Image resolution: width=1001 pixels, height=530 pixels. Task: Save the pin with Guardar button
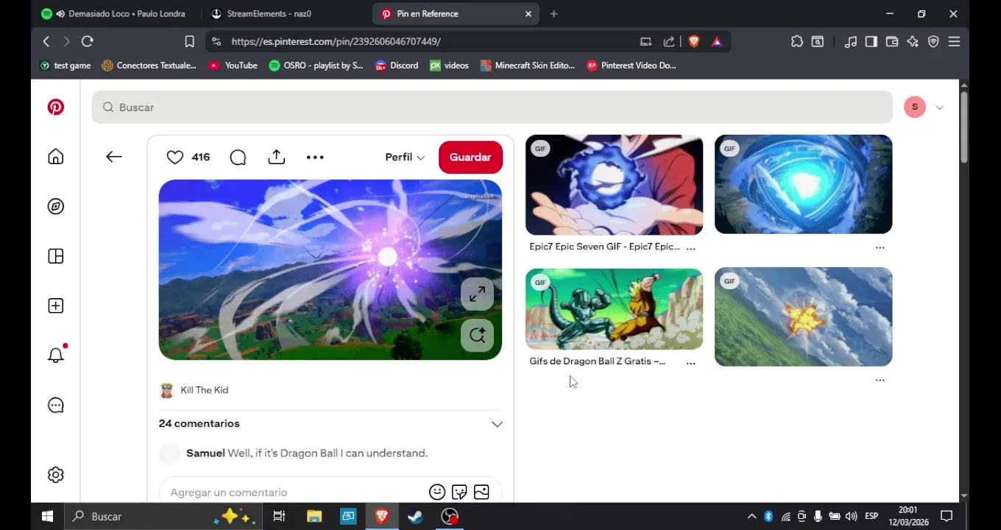[470, 157]
